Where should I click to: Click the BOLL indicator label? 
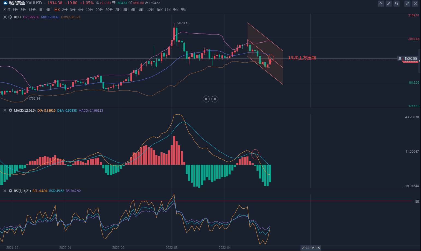coord(17,17)
